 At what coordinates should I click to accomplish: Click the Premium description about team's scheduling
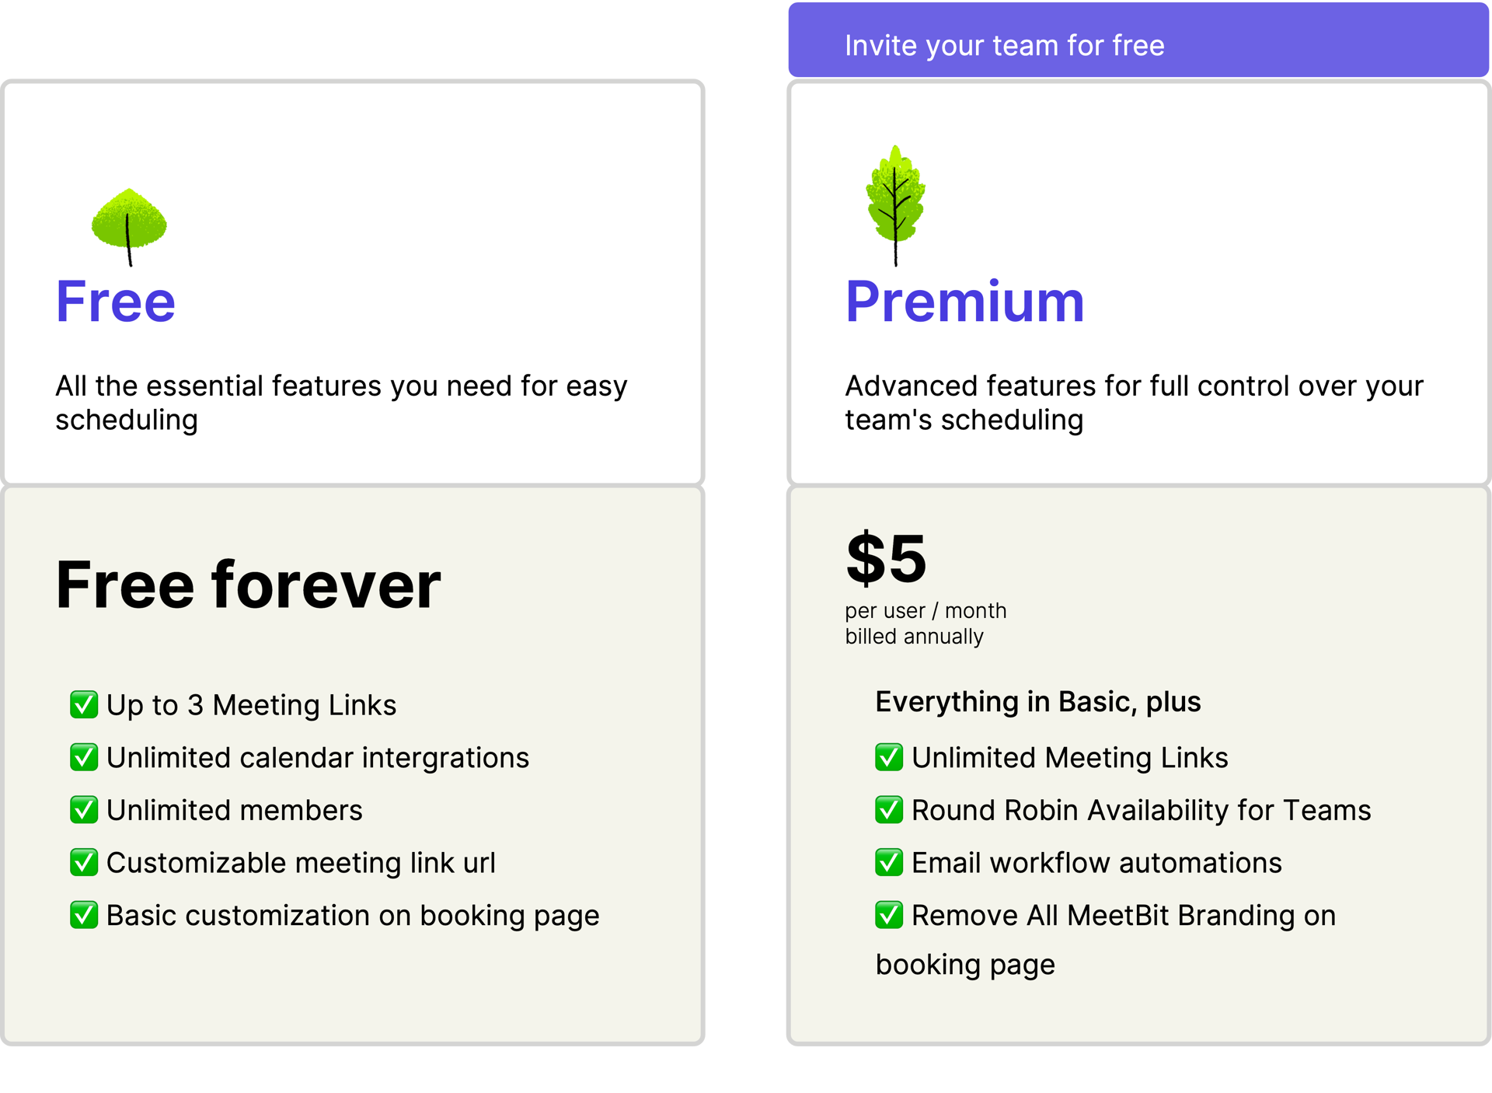[1134, 403]
